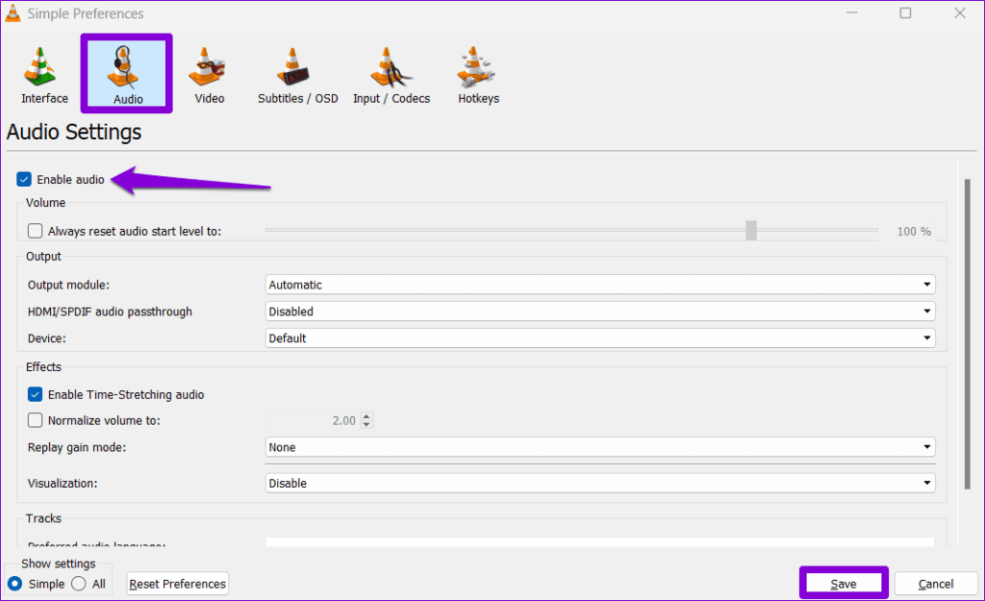
Task: Expand the HDMI/SPDIF audio passthrough dropdown
Action: point(925,311)
